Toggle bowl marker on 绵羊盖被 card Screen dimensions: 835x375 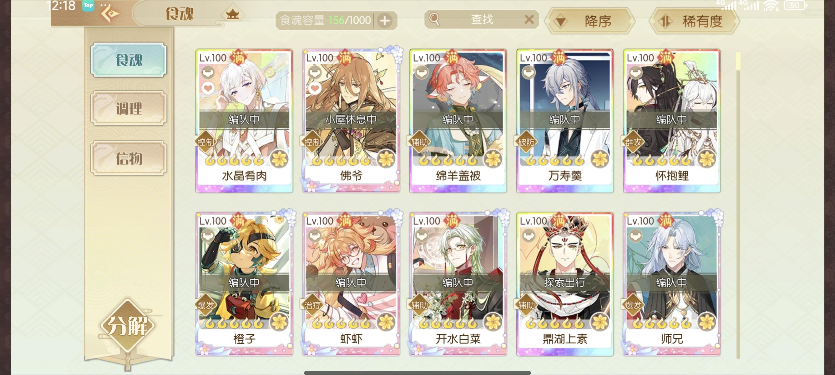[x=421, y=72]
